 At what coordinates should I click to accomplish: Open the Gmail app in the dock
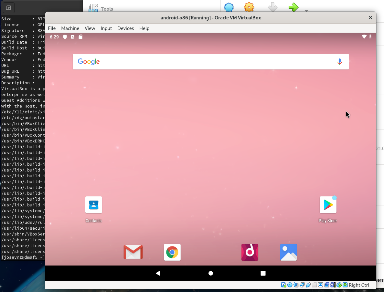click(133, 252)
